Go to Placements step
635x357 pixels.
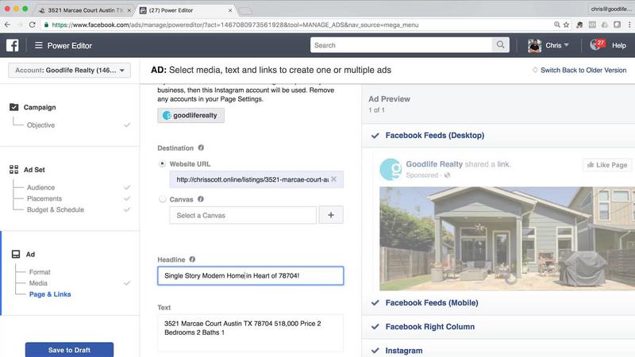click(x=44, y=198)
